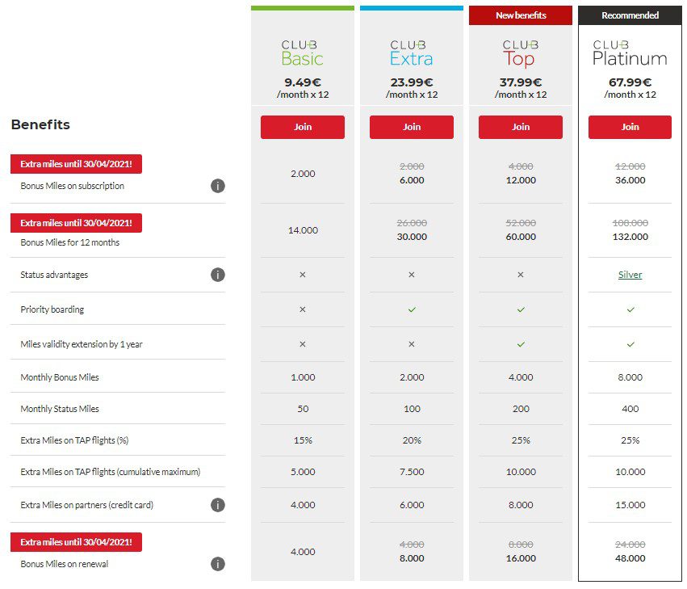Screen dimensions: 687x589
Task: Click the 9.49€ price
Action: click(303, 82)
